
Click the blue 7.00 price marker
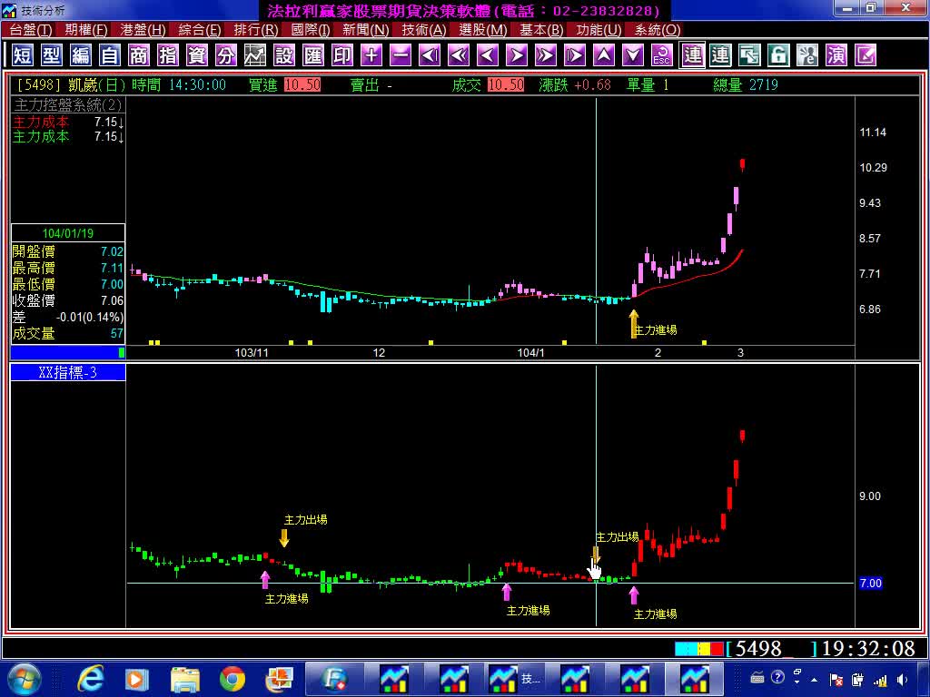870,584
